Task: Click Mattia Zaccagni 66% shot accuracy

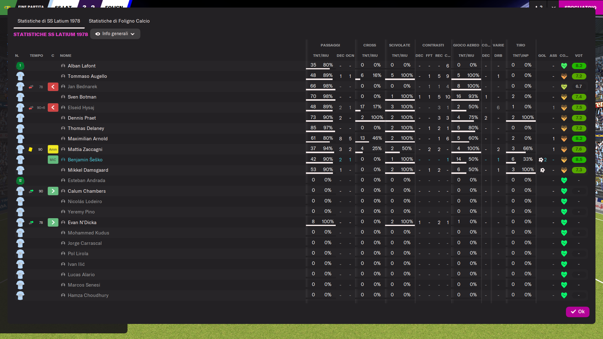Action: [x=528, y=148]
